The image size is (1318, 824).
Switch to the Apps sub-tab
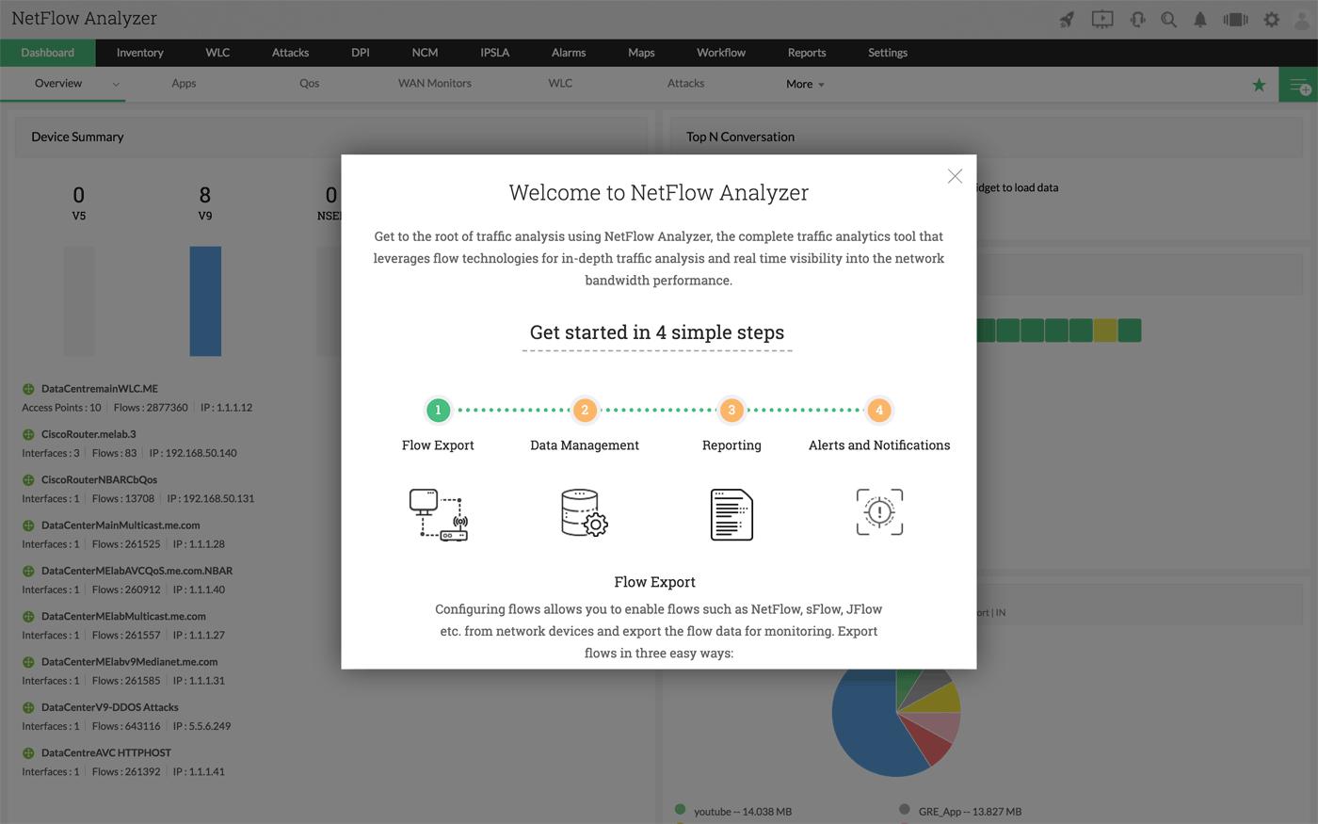tap(184, 84)
